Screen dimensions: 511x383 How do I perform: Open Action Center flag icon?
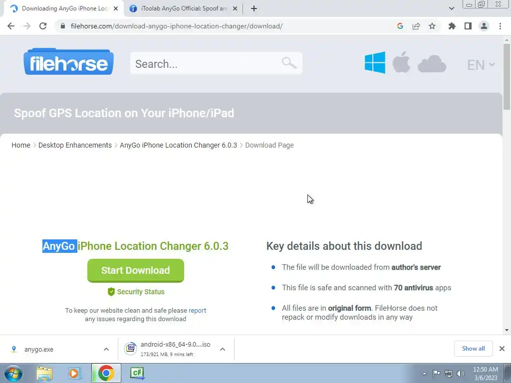[x=436, y=374]
